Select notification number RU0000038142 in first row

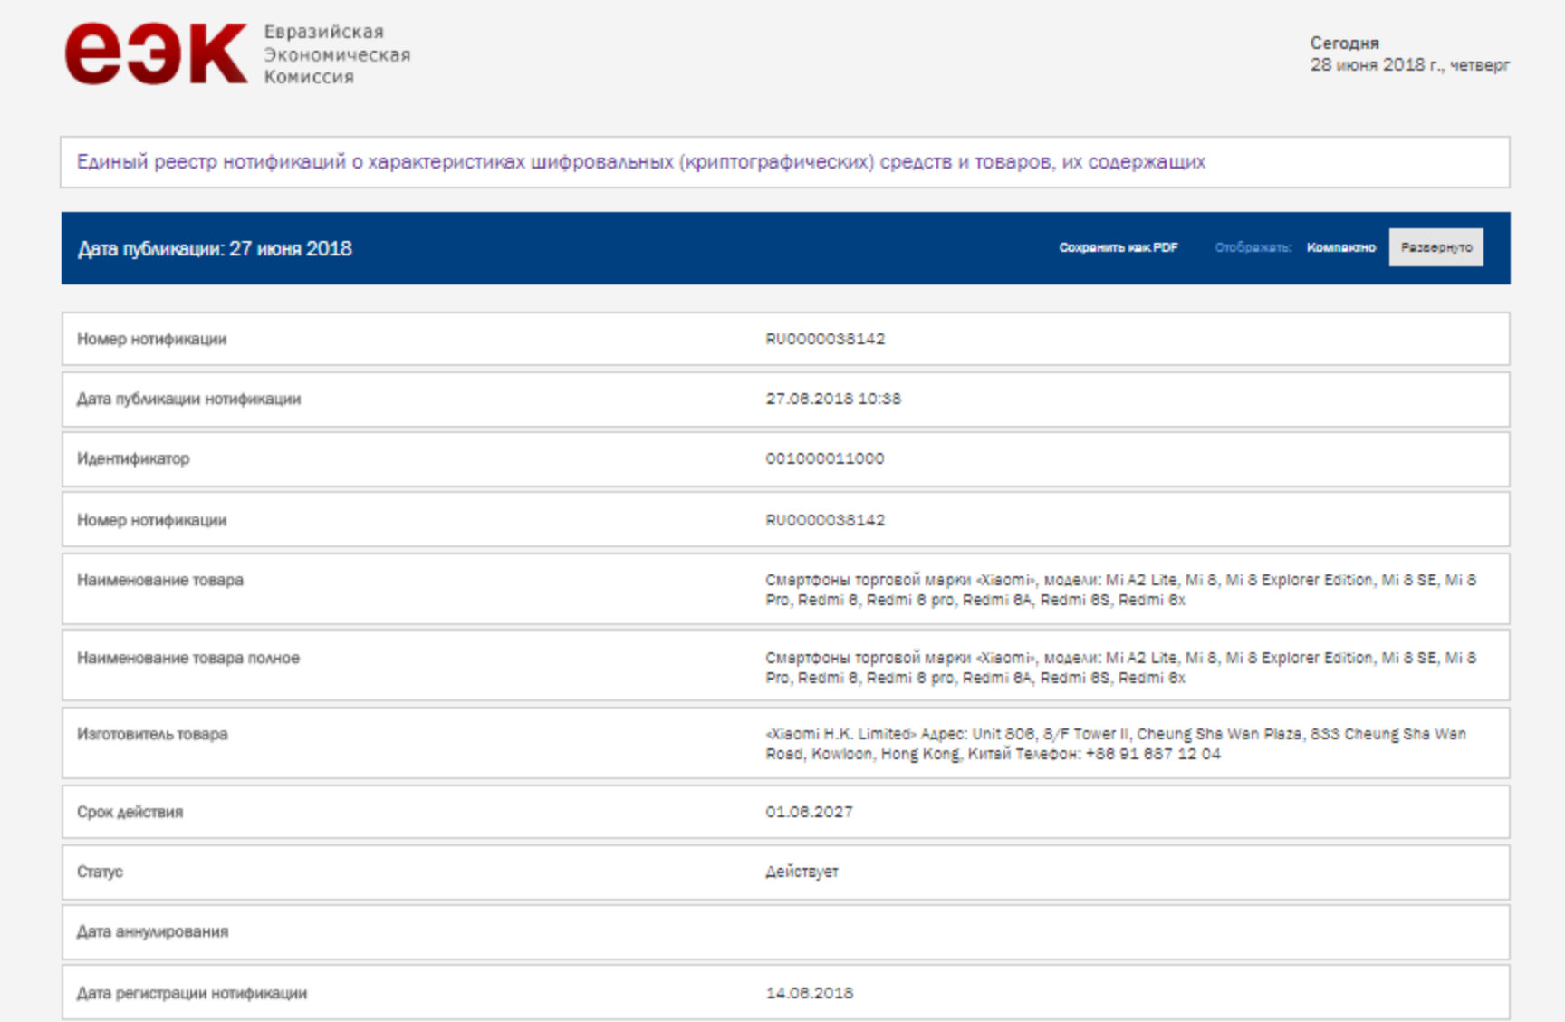pos(825,339)
